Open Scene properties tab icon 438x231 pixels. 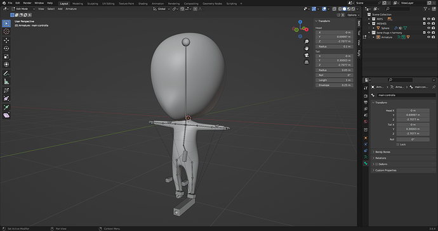pyautogui.click(x=366, y=115)
